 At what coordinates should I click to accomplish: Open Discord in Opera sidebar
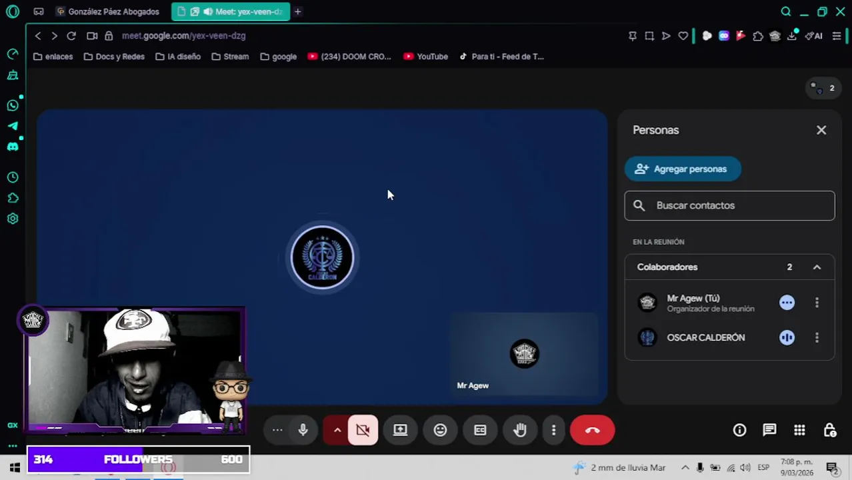13,147
